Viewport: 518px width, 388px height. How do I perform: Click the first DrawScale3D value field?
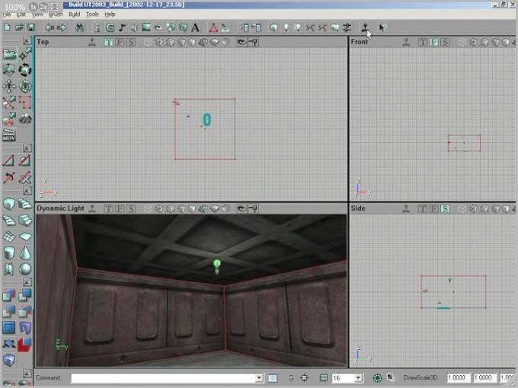[458, 378]
